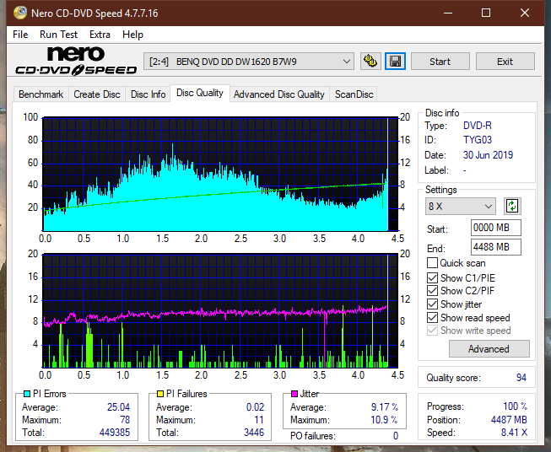Image resolution: width=551 pixels, height=452 pixels.
Task: Open the Advanced Disc Quality tab
Action: click(279, 94)
